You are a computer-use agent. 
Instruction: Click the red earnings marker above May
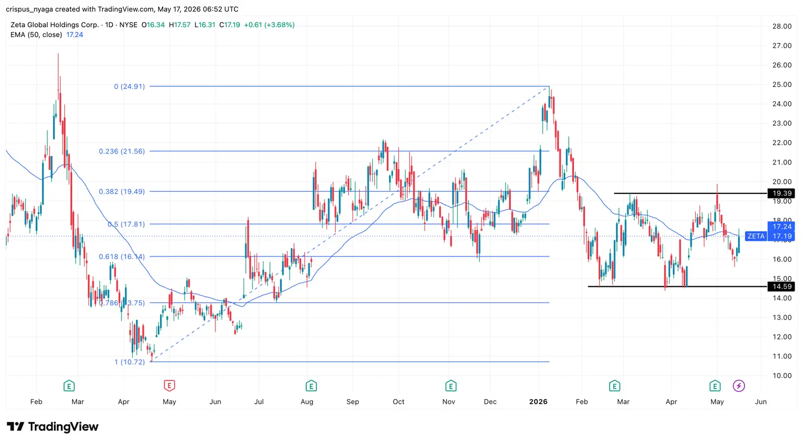169,386
